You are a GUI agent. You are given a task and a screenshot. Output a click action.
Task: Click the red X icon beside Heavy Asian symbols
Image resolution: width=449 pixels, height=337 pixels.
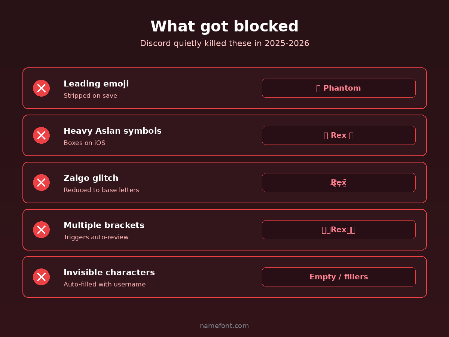pyautogui.click(x=41, y=136)
